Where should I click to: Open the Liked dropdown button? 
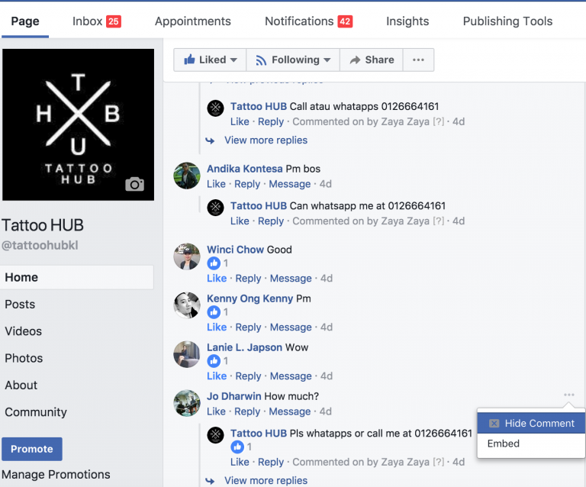click(210, 60)
